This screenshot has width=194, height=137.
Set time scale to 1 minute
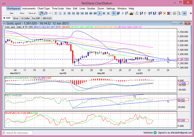(x=60, y=13)
